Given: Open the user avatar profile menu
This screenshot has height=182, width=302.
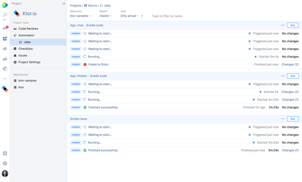Looking at the screenshot, I should [5, 173].
